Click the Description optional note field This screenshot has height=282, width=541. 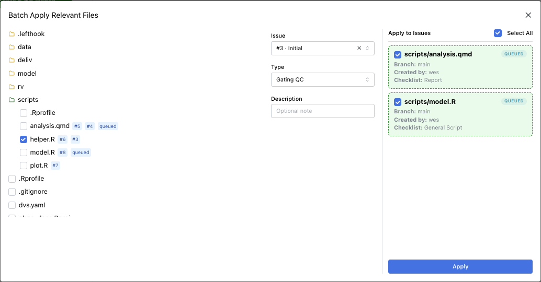pos(322,111)
